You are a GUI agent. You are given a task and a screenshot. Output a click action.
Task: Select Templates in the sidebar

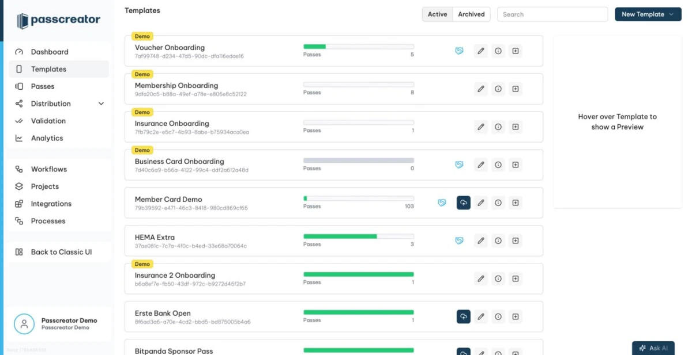point(58,69)
